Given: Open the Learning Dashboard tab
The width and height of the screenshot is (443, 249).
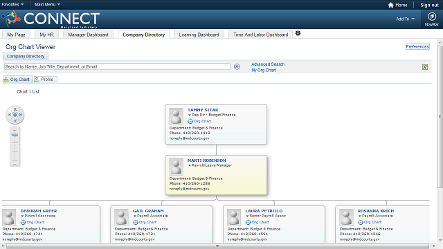Looking at the screenshot, I should (199, 35).
